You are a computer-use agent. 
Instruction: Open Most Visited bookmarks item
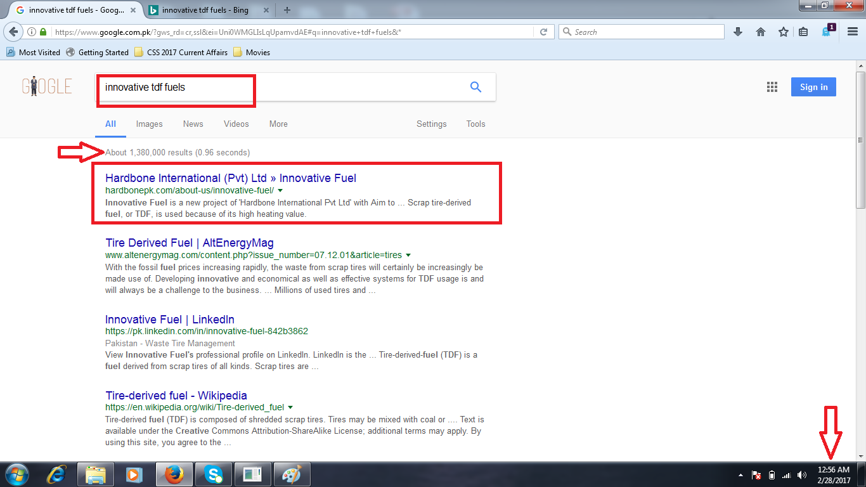click(x=33, y=53)
